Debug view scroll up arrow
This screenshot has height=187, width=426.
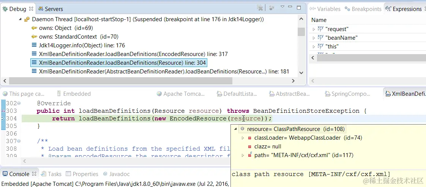click(x=301, y=20)
